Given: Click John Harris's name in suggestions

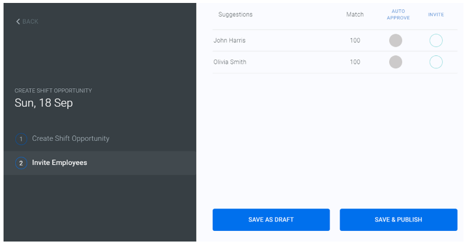Looking at the screenshot, I should 229,41.
